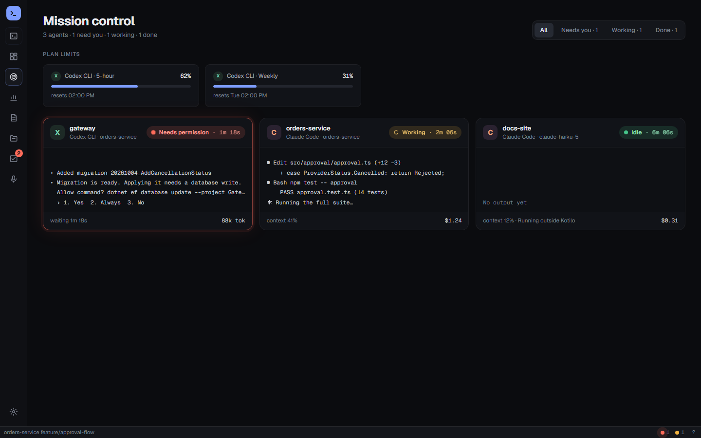Click 'waiting 1m 18s' on gateway card
The height and width of the screenshot is (438, 701).
(69, 220)
